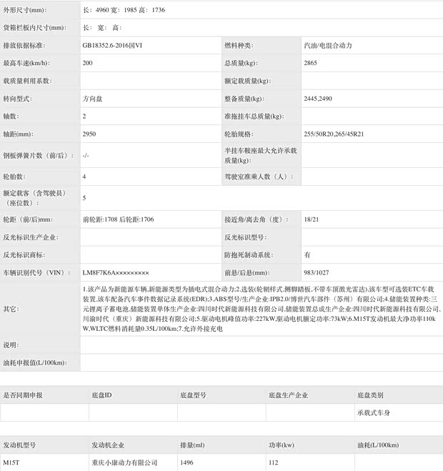Select the 反光标识型号 label

(x=245, y=237)
